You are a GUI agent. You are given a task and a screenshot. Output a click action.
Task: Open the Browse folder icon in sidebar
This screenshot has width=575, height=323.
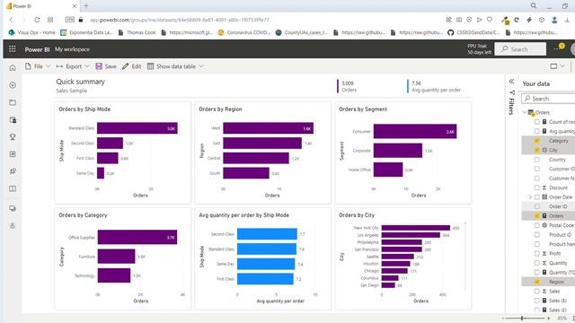pyautogui.click(x=13, y=102)
